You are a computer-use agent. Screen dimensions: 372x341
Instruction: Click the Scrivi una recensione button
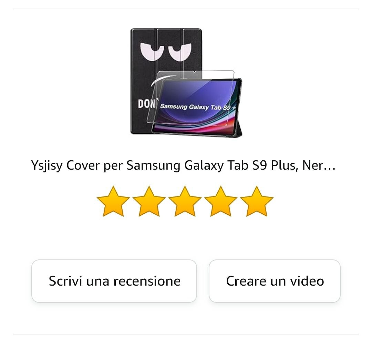114,281
